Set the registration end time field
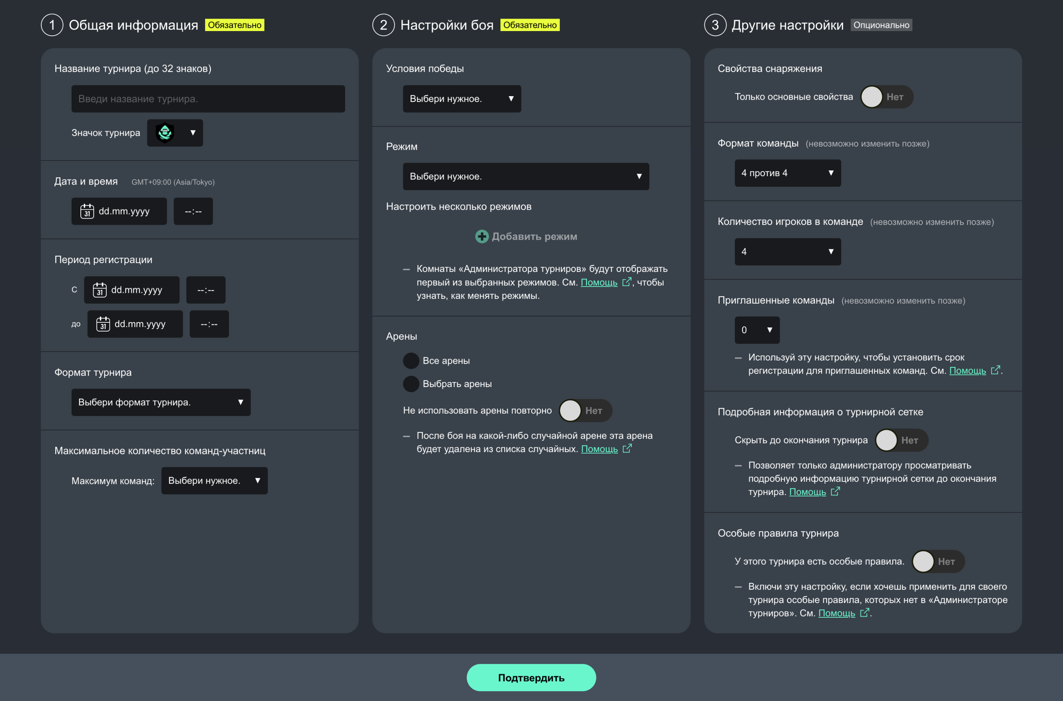Image resolution: width=1063 pixels, height=701 pixels. (x=209, y=324)
